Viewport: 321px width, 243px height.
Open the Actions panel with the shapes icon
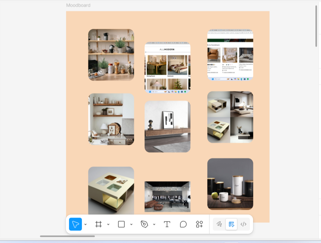(x=199, y=224)
